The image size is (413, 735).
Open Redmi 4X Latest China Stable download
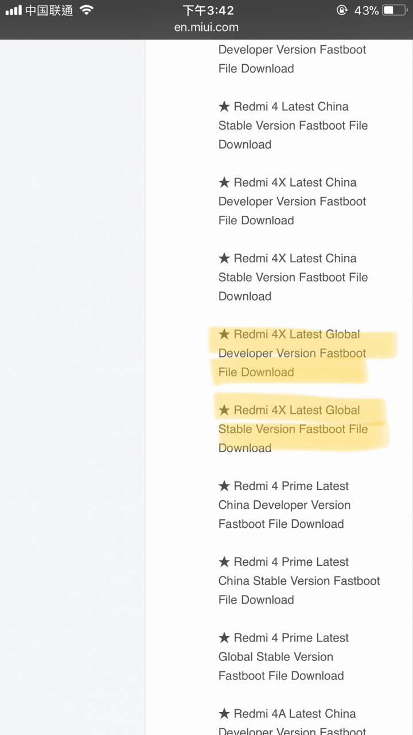293,277
